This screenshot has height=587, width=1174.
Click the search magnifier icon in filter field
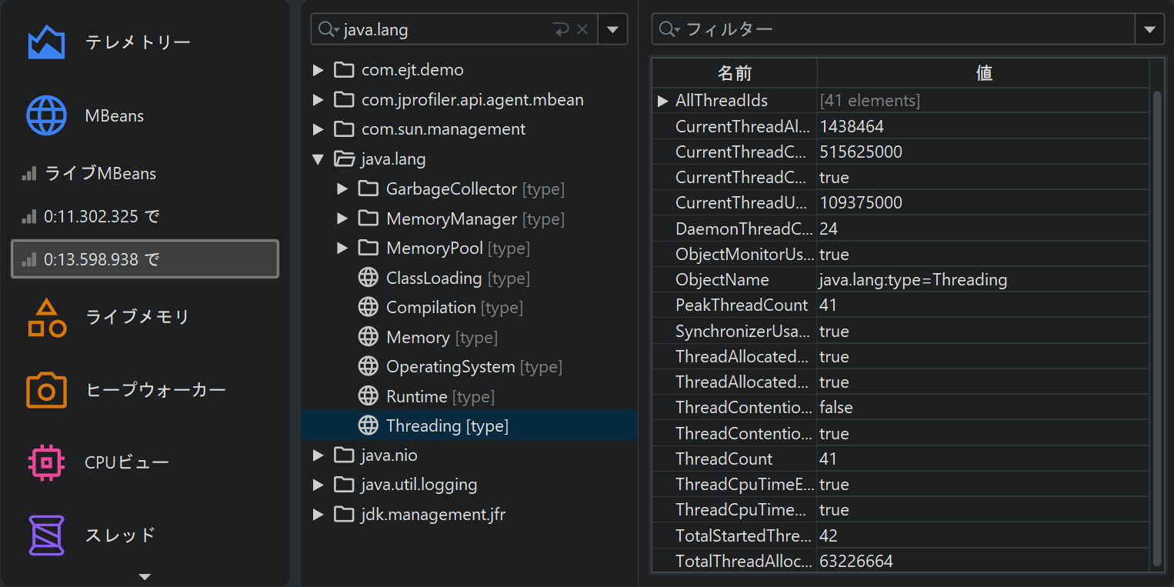[x=668, y=30]
